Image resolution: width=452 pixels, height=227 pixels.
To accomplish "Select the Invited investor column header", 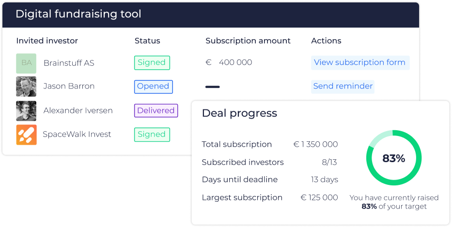I will (47, 41).
